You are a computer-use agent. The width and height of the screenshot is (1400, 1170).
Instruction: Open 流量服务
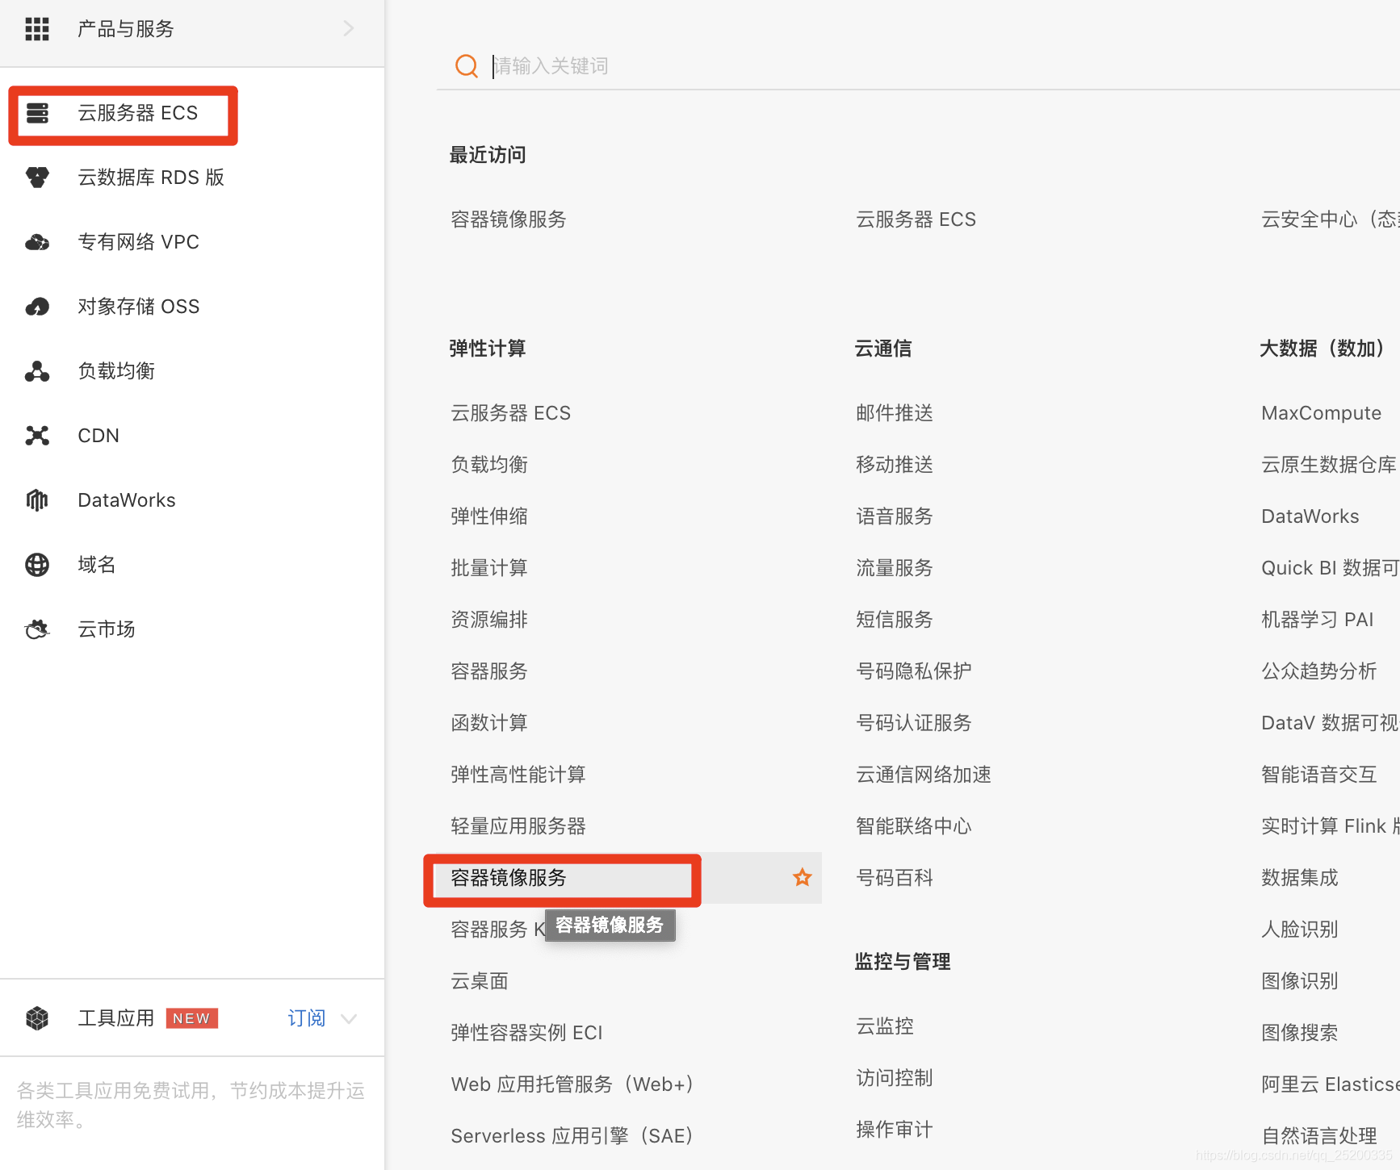[895, 568]
